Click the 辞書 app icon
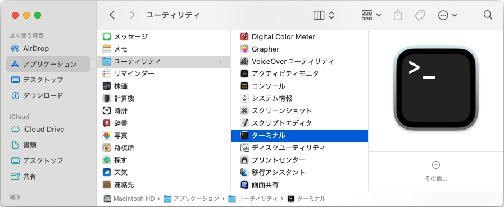The height and width of the screenshot is (207, 504). click(x=107, y=123)
